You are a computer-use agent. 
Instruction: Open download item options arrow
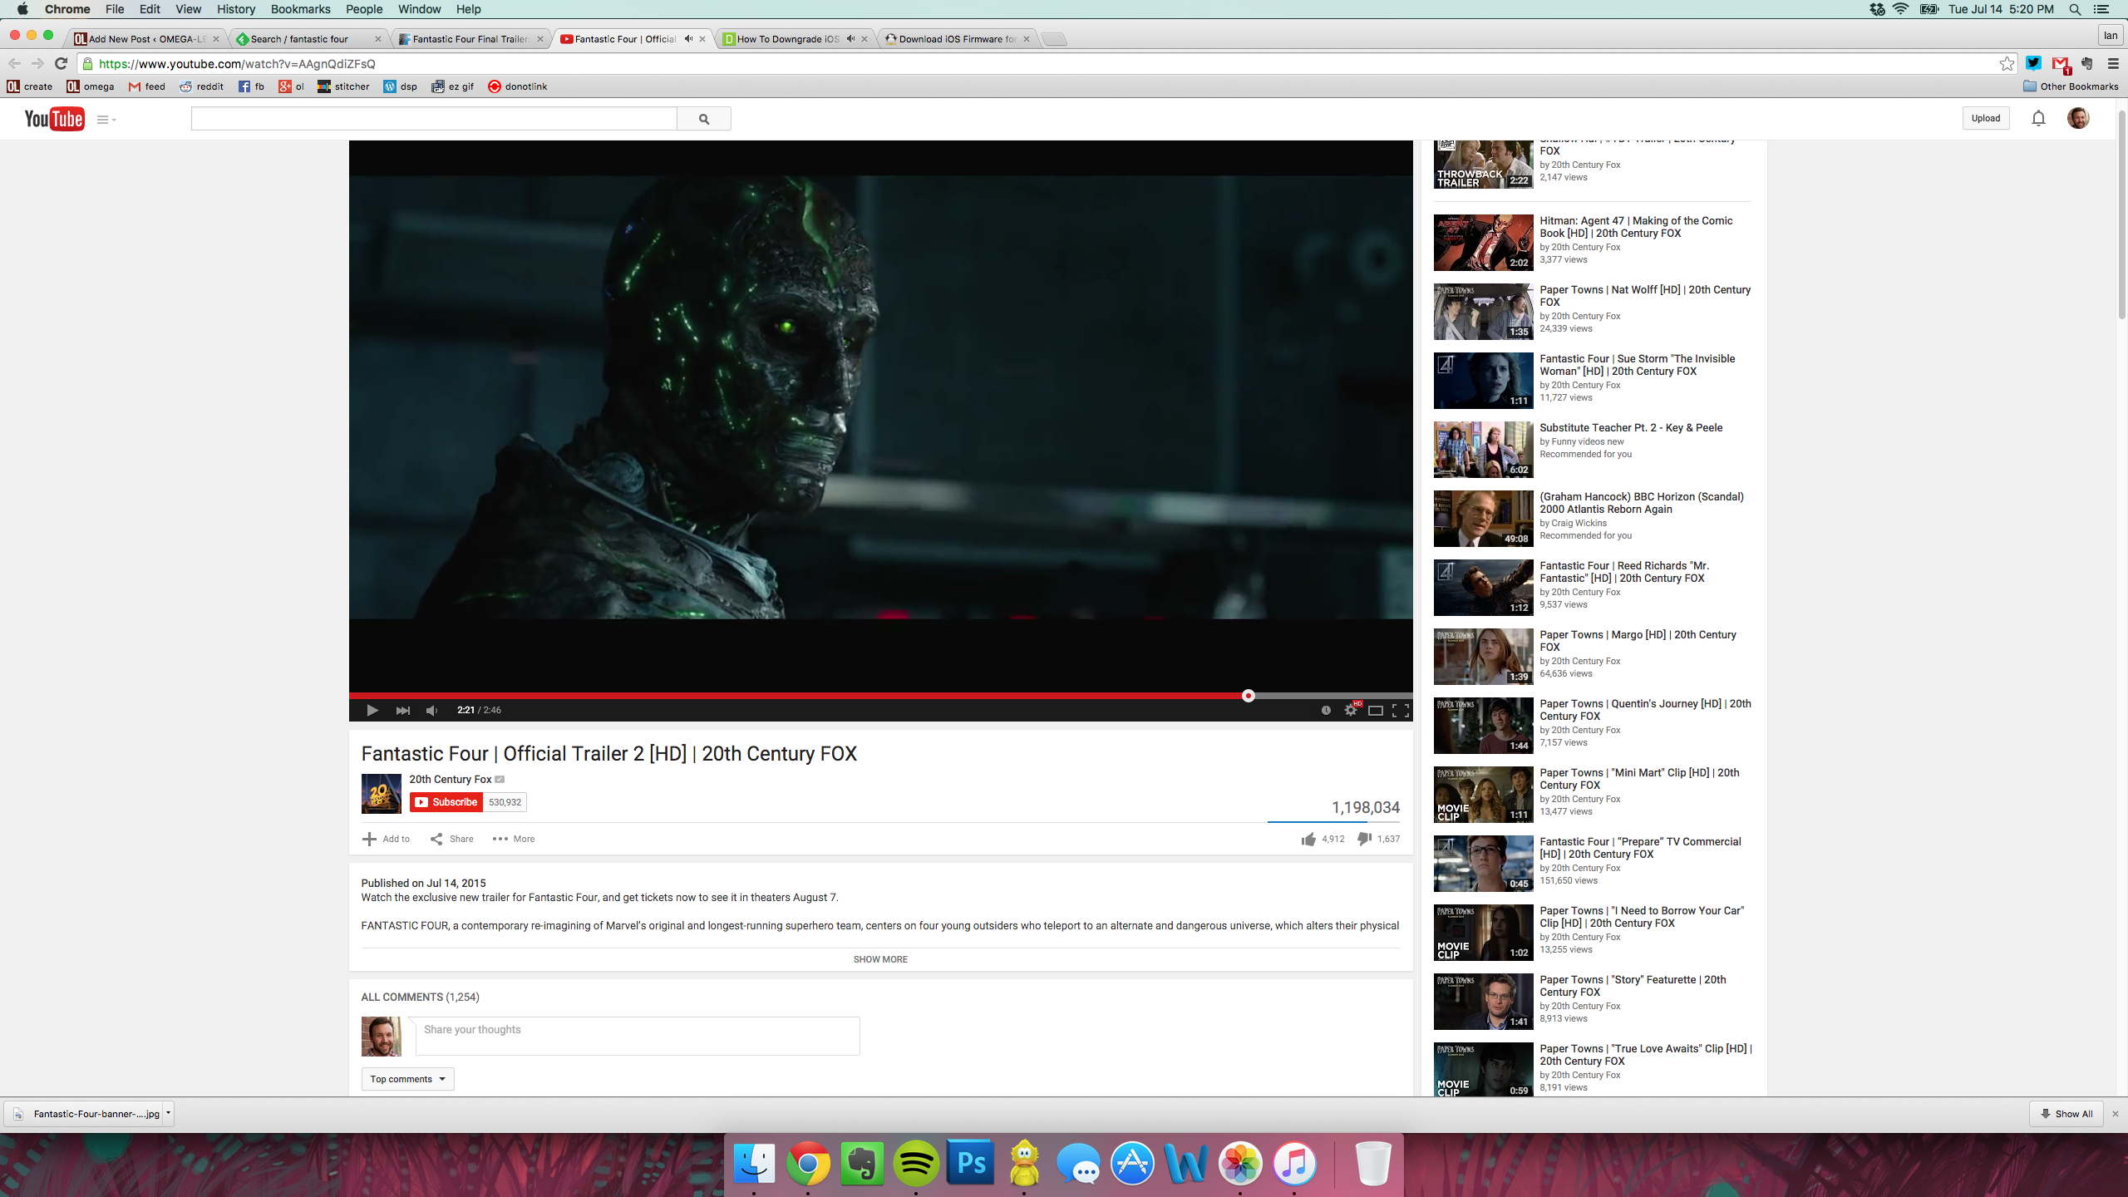coord(168,1113)
